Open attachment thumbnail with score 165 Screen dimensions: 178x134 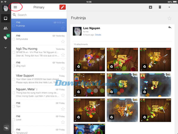pyautogui.click(x=89, y=85)
